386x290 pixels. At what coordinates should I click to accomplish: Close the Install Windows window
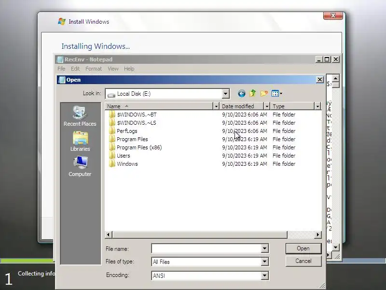point(333,15)
